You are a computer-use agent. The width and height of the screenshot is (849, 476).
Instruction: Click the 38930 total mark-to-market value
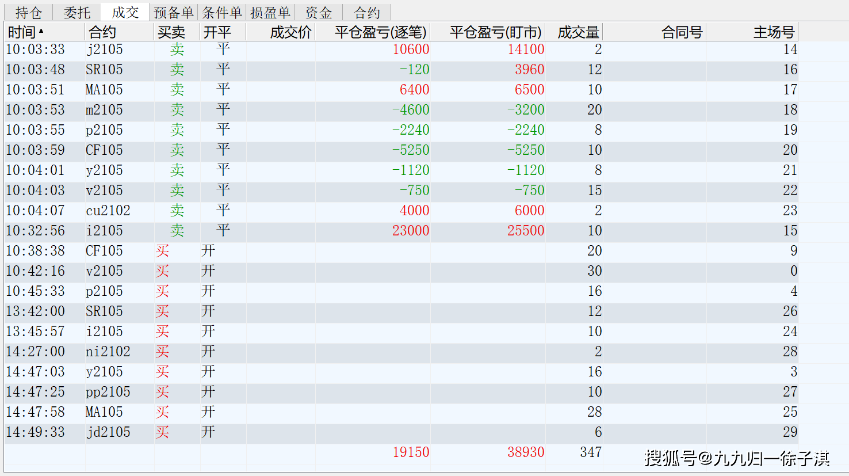[526, 452]
